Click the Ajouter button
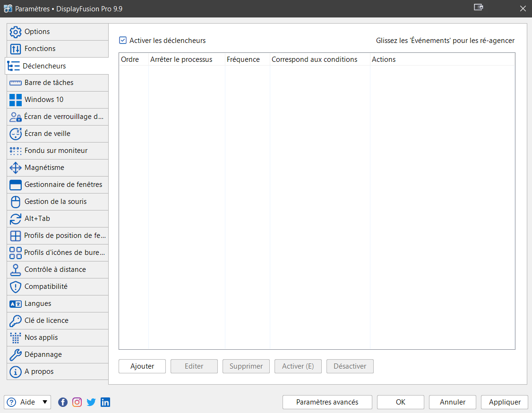The height and width of the screenshot is (413, 532). click(x=142, y=366)
